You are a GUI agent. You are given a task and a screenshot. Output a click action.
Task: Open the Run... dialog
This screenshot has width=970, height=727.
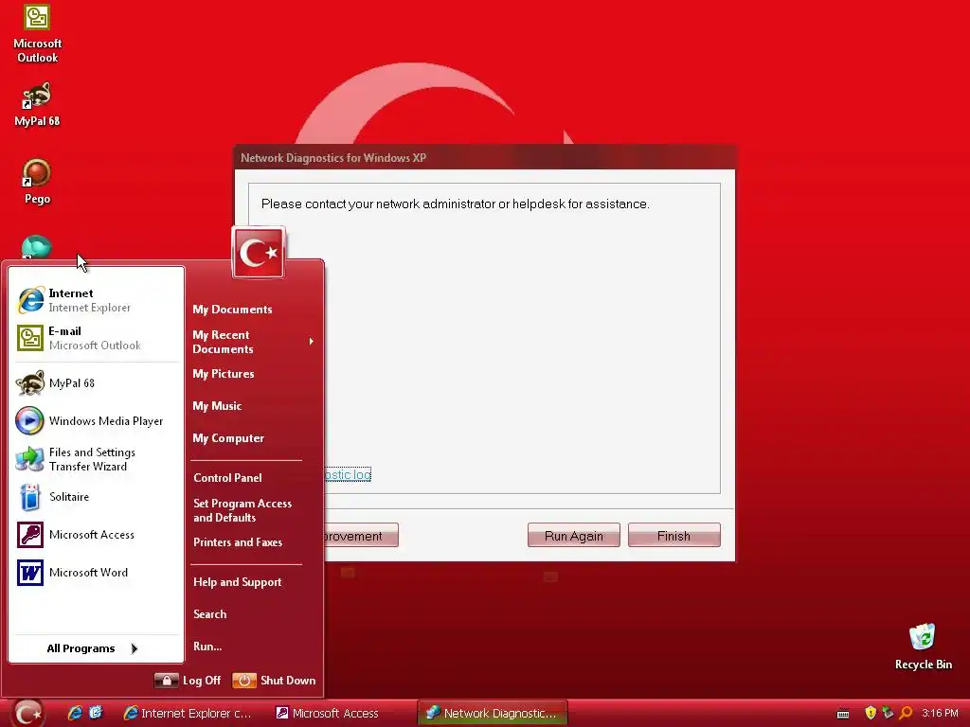pos(207,647)
